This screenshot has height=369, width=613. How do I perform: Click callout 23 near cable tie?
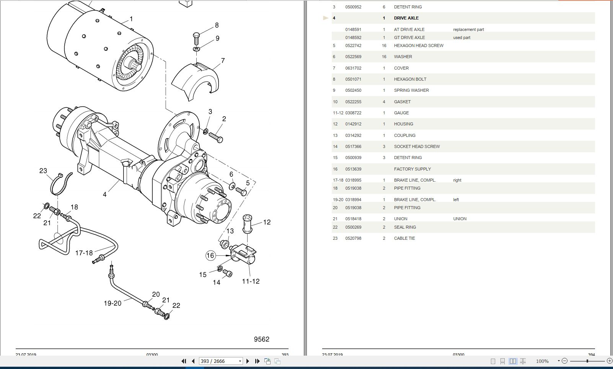click(43, 171)
